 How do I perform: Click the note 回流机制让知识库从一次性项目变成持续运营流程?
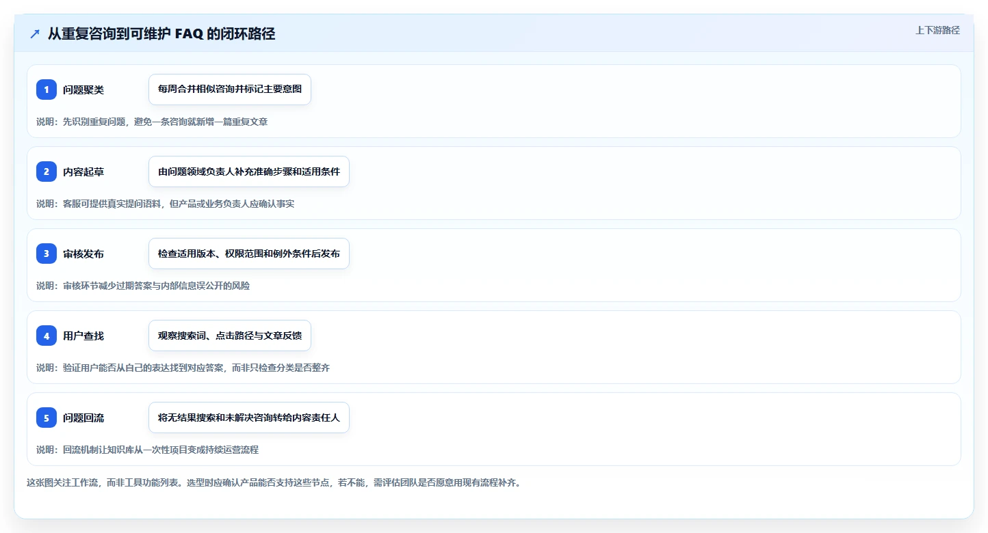tap(161, 450)
